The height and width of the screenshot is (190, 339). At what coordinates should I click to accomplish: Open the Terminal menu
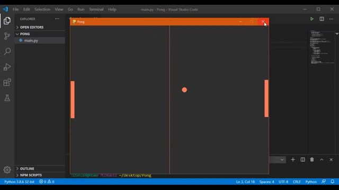tap(96, 9)
